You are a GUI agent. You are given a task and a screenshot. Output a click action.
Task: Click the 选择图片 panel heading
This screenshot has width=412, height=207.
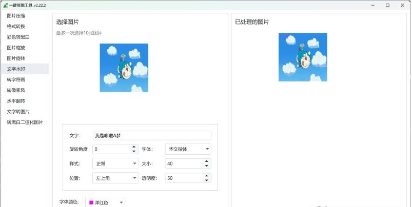(x=67, y=22)
